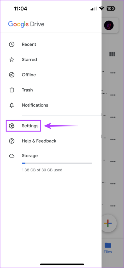The width and height of the screenshot is (124, 268).
Task: Open the Recent menu item
Action: pyautogui.click(x=29, y=44)
